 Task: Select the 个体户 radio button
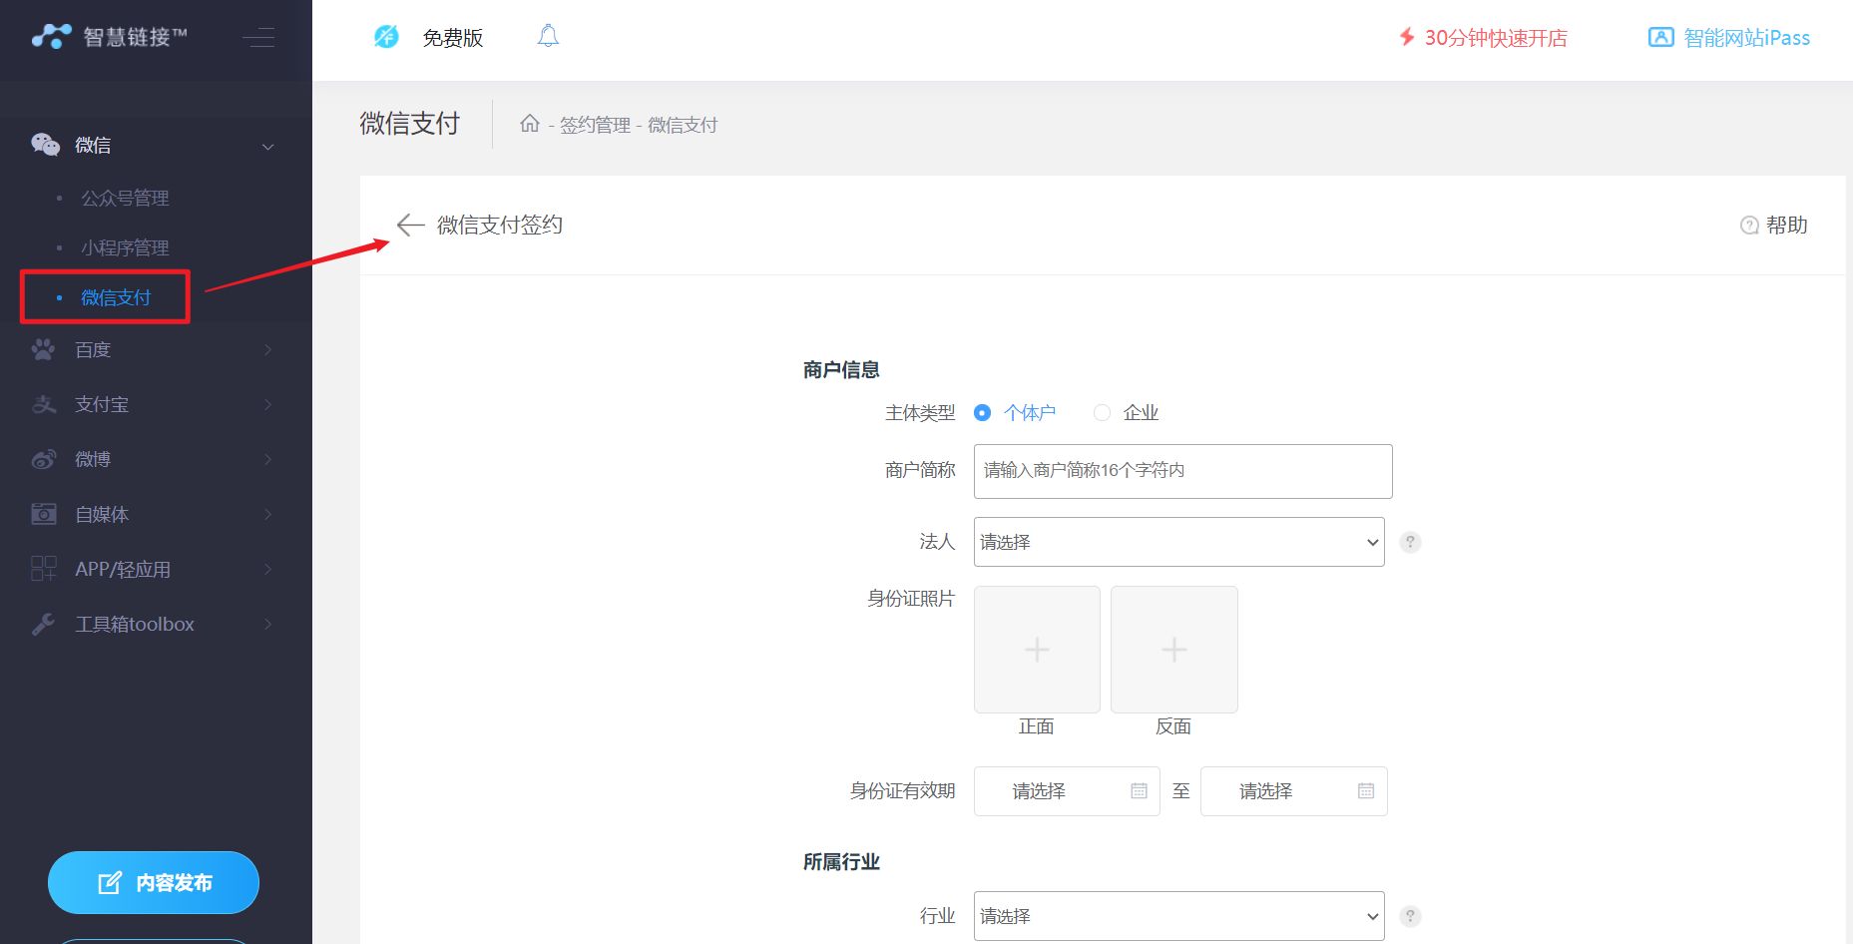pyautogui.click(x=983, y=412)
